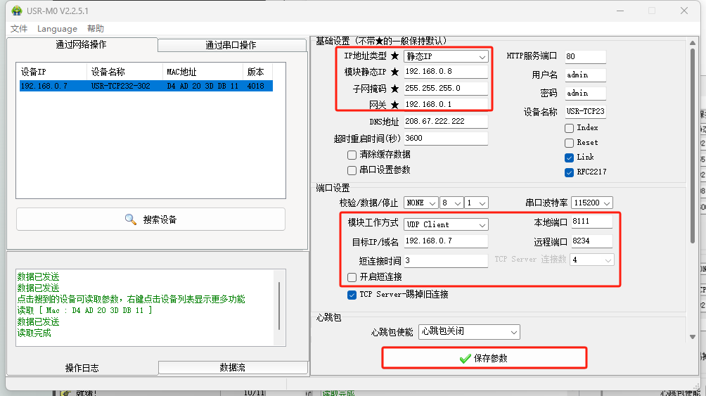
Task: Open stop bits dropdown showing 1
Action: [x=476, y=203]
